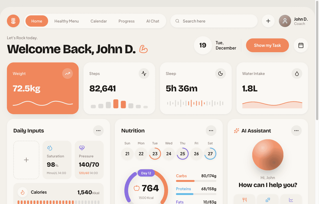The image size is (319, 204).
Task: Click the search magnifier icon
Action: [x=177, y=21]
